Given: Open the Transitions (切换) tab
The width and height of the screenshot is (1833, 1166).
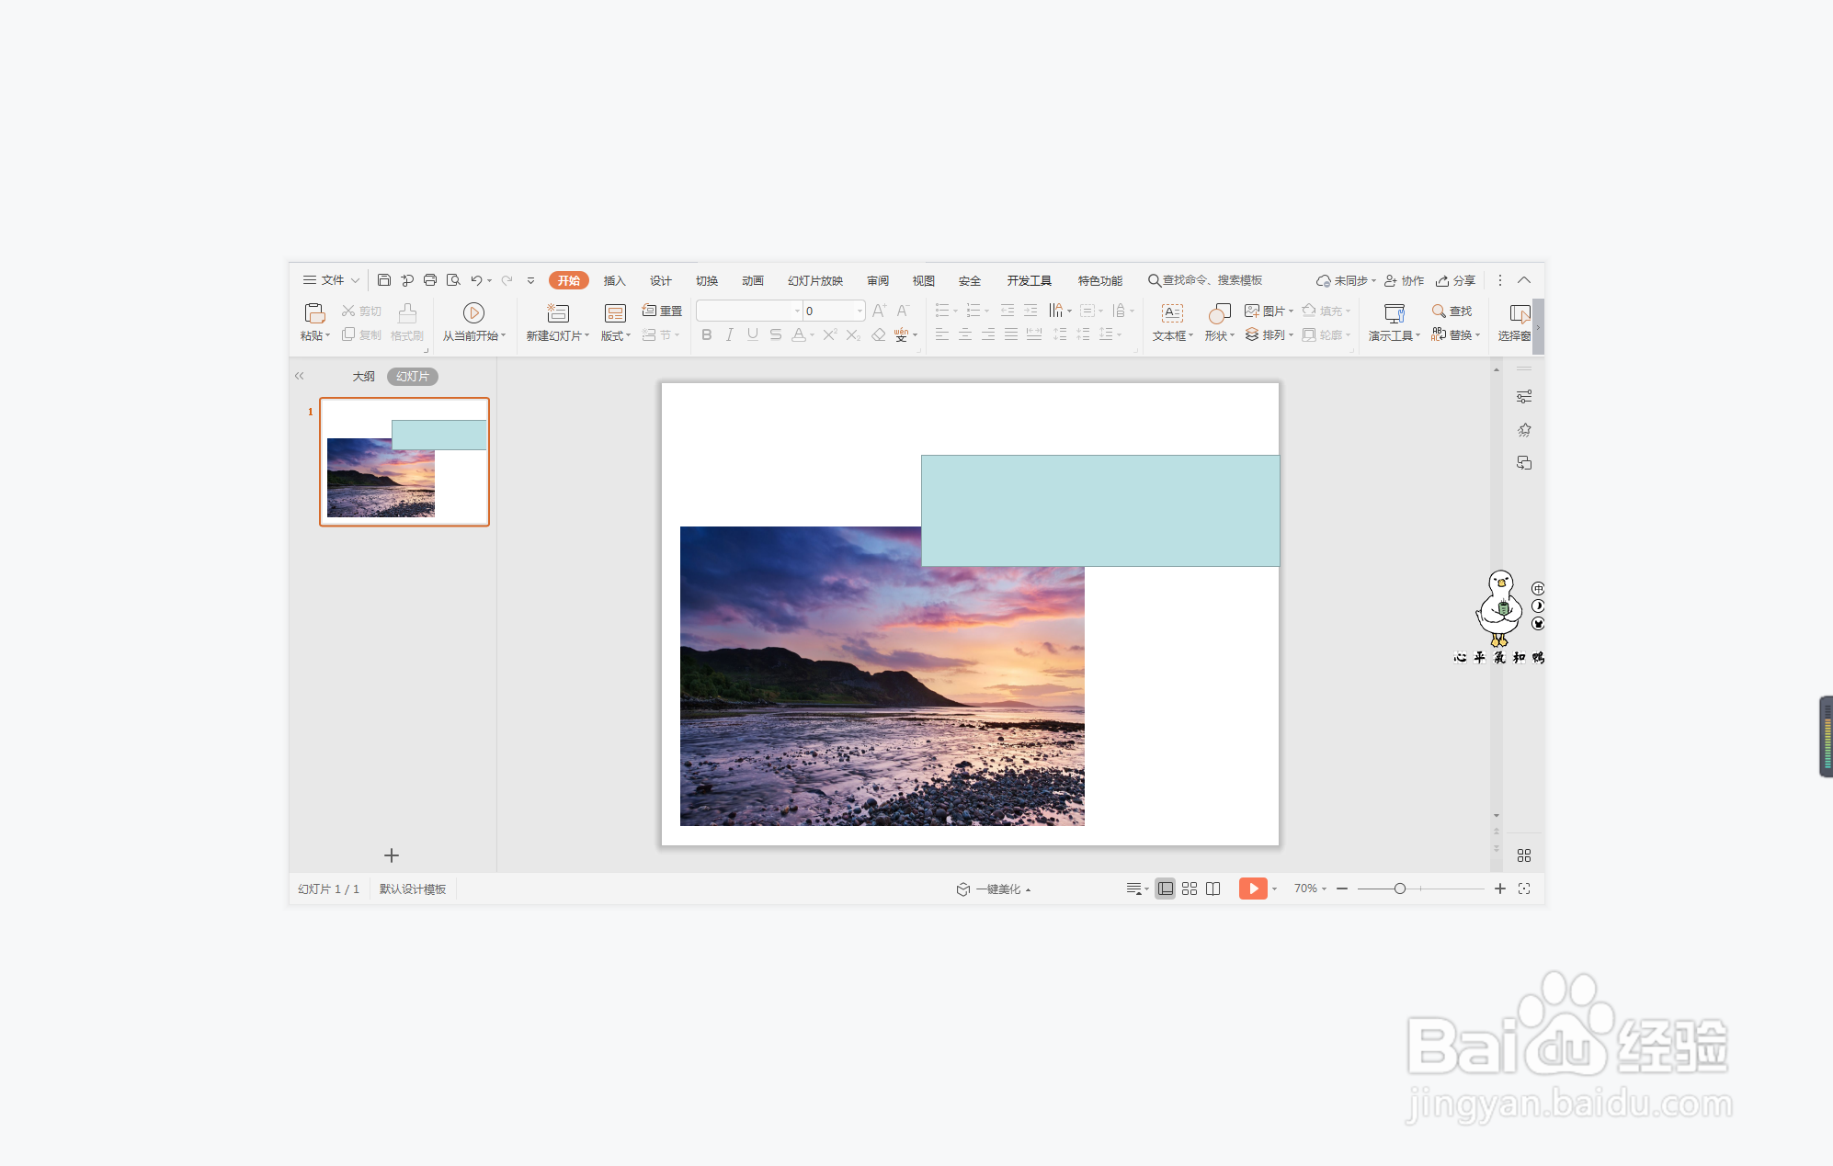Looking at the screenshot, I should pyautogui.click(x=707, y=280).
